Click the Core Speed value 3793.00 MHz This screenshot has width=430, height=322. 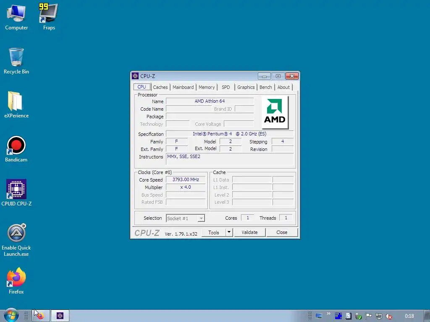pyautogui.click(x=186, y=179)
